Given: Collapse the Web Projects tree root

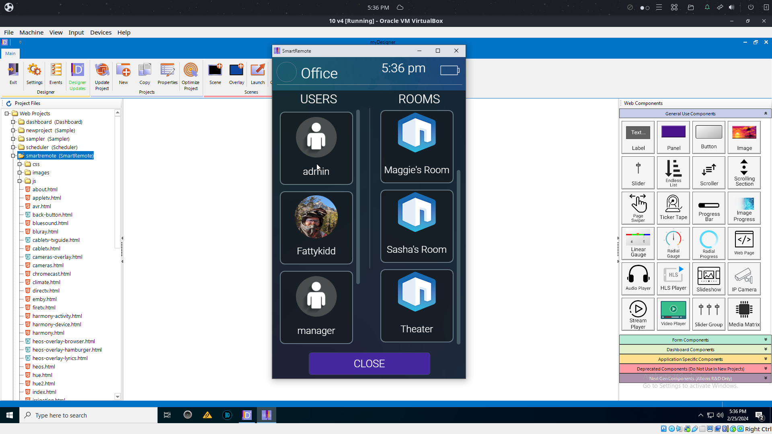Looking at the screenshot, I should (x=7, y=114).
